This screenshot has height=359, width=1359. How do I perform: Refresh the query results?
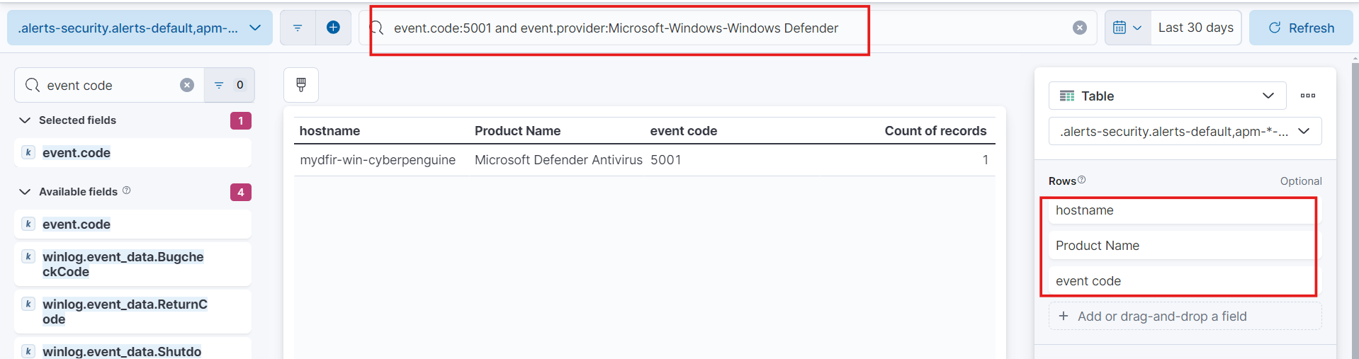pyautogui.click(x=1301, y=28)
